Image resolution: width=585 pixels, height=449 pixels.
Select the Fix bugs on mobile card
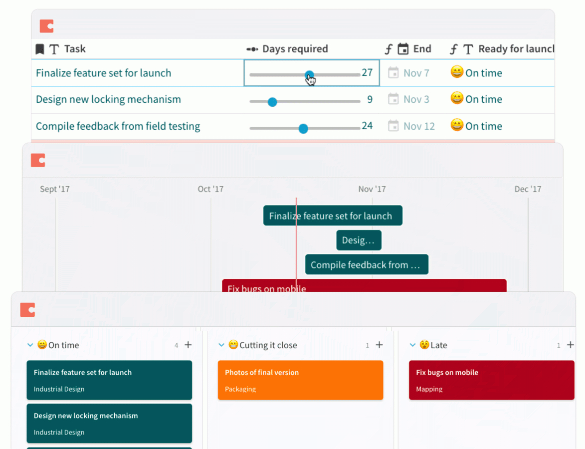(491, 380)
